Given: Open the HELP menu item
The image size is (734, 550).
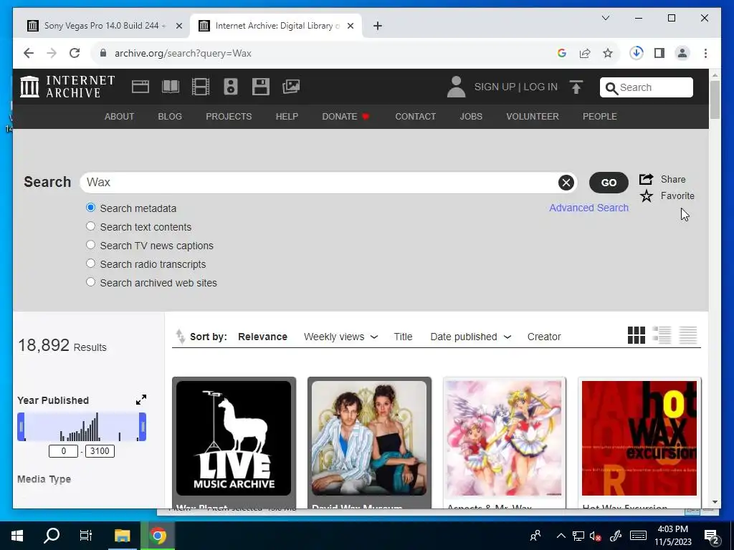Looking at the screenshot, I should [287, 117].
